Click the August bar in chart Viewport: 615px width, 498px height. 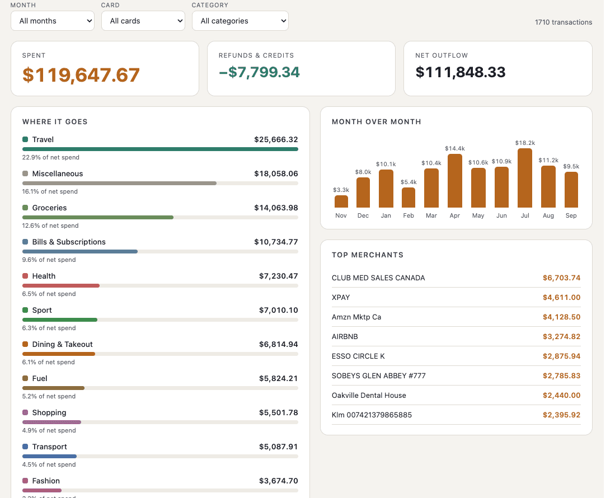tap(548, 187)
